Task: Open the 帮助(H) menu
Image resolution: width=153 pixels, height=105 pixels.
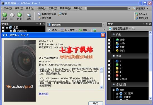Action: click(78, 8)
